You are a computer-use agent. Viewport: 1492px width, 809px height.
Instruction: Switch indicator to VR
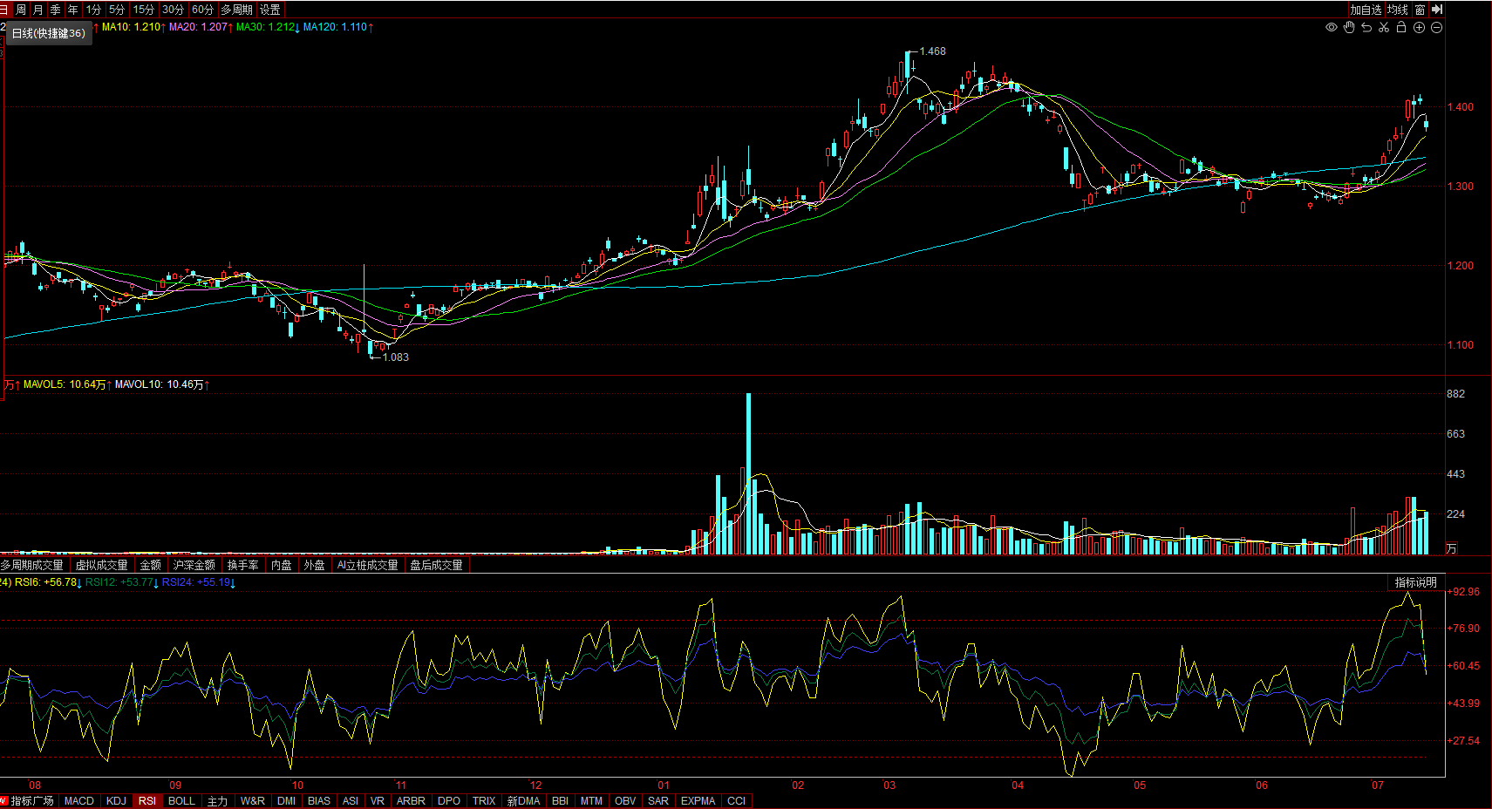(378, 801)
